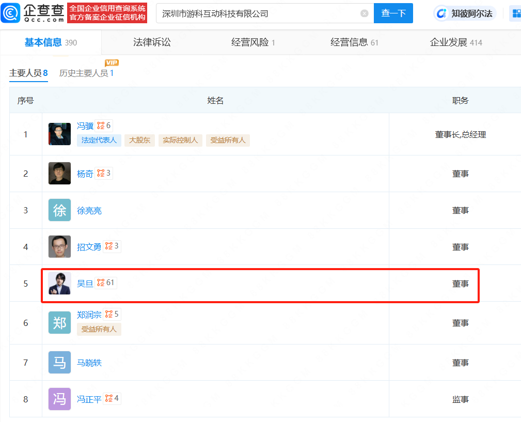This screenshot has width=521, height=422.
Task: Click the red 全国企业信用查询系统 banner
Action: coord(107,13)
